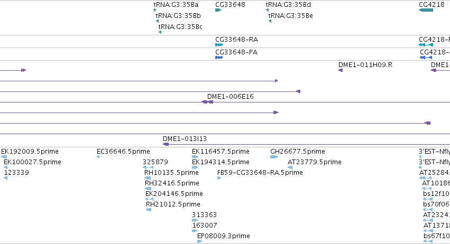Select tRNA:G3:35Bc arrow marker
Screen dimensions: 450x244
pos(160,32)
